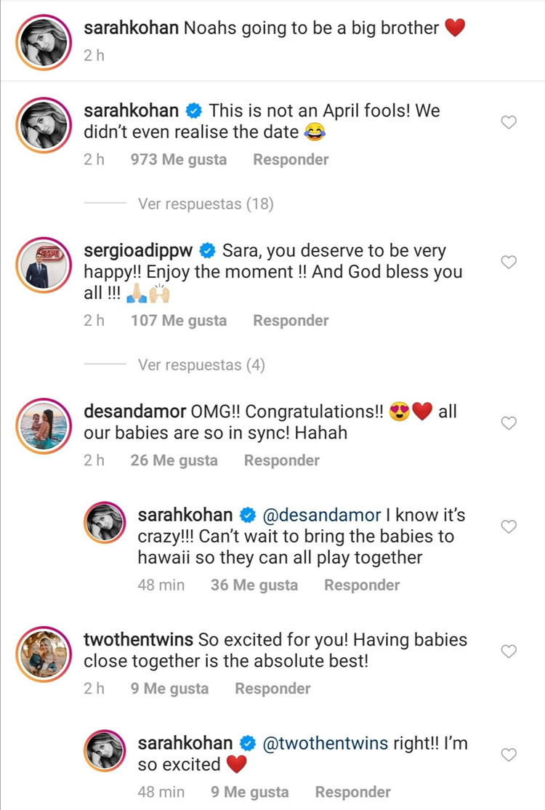Screen dimensions: 545x810
Task: Tap heart on sarahkohan's Hawaii reply
Action: click(x=509, y=526)
